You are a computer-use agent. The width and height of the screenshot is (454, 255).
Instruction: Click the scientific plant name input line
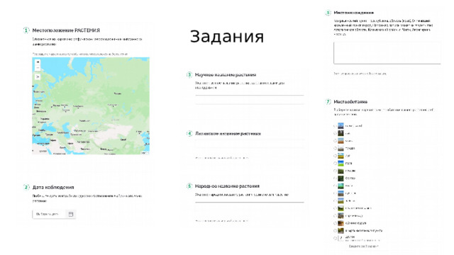pos(250,100)
